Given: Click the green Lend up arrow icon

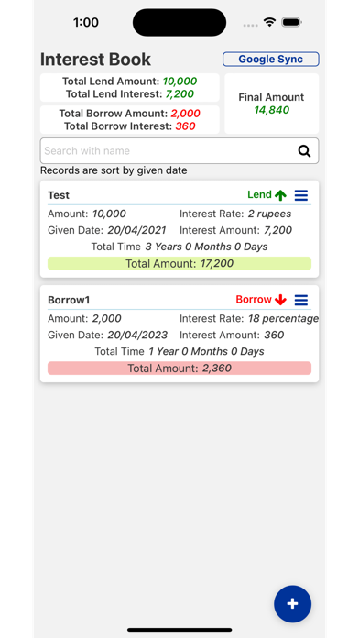Looking at the screenshot, I should [x=280, y=195].
